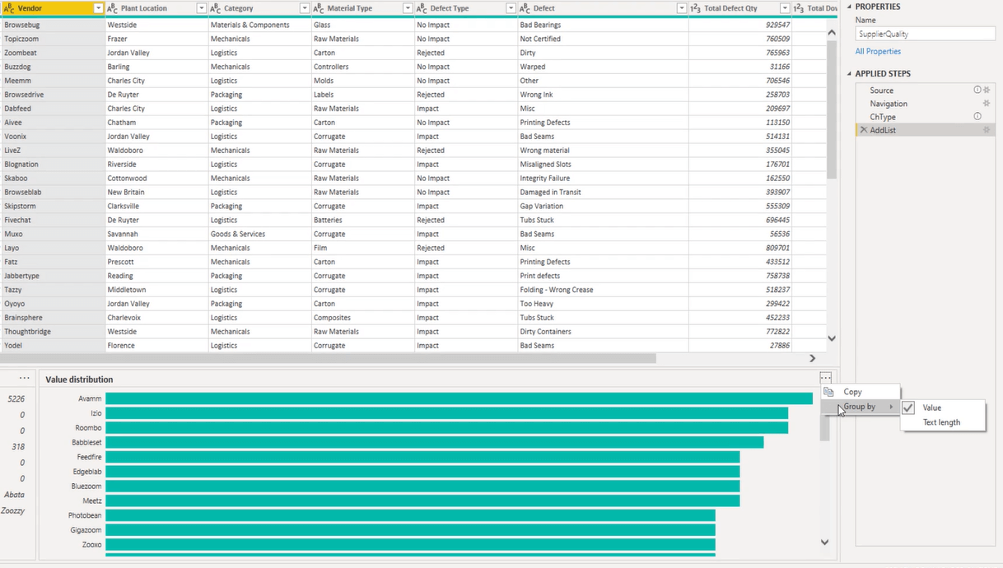Open Category column filter dropdown

pyautogui.click(x=305, y=8)
